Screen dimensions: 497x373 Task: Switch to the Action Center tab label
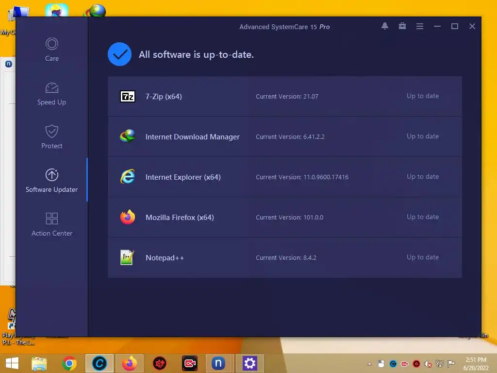point(51,233)
